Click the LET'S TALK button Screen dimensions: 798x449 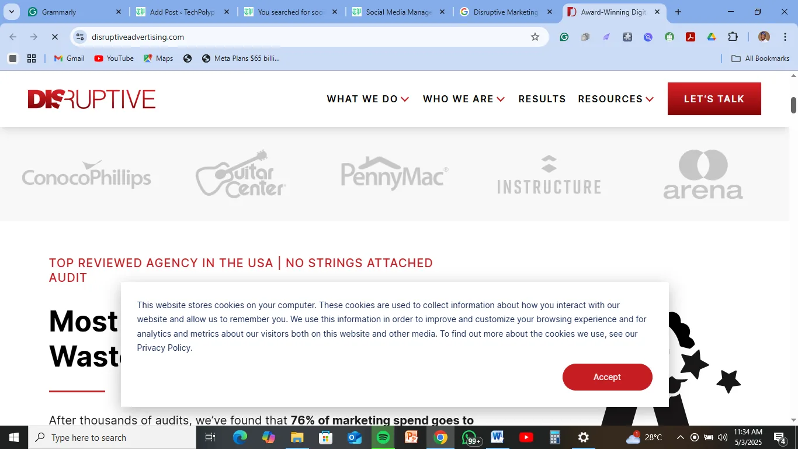pos(714,99)
